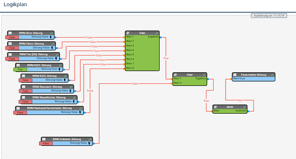The height and width of the screenshot is (159, 296).
Task: Click the True label between the two Oder blocks
Action: coord(166,58)
